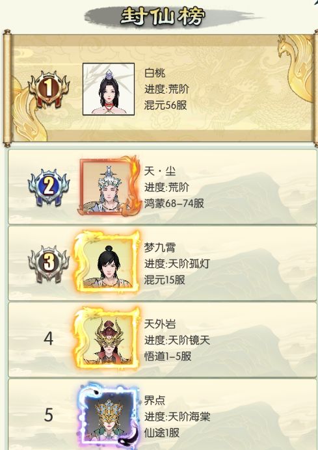Click the gold rank 1 medal badge
This screenshot has width=318, height=450.
click(x=49, y=89)
